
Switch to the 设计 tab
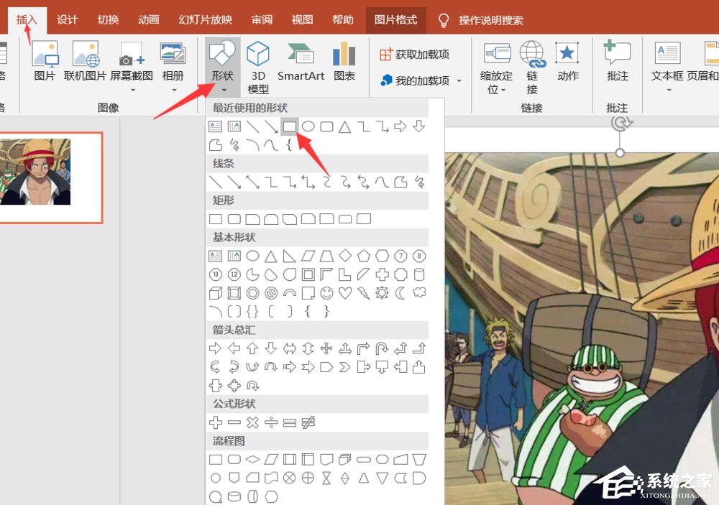click(x=68, y=20)
